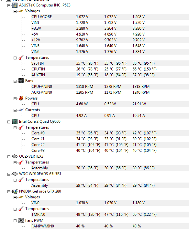
Task: Collapse the NVIDIA GeForce GTX 280 node
Action: coord(9,192)
